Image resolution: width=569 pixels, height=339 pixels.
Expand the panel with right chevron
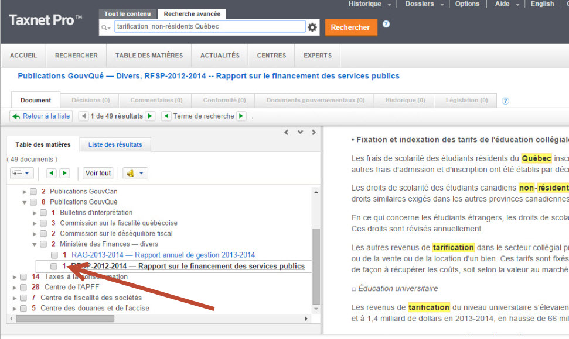[x=314, y=133]
